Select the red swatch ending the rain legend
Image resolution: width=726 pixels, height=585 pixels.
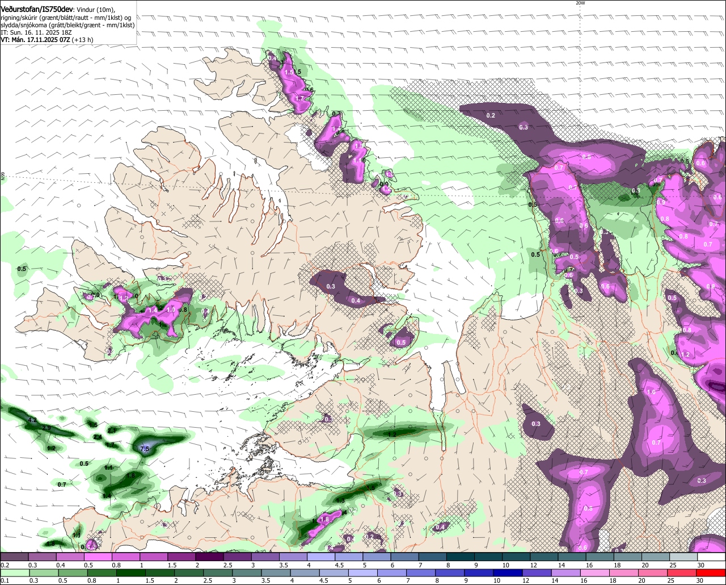[x=711, y=573]
